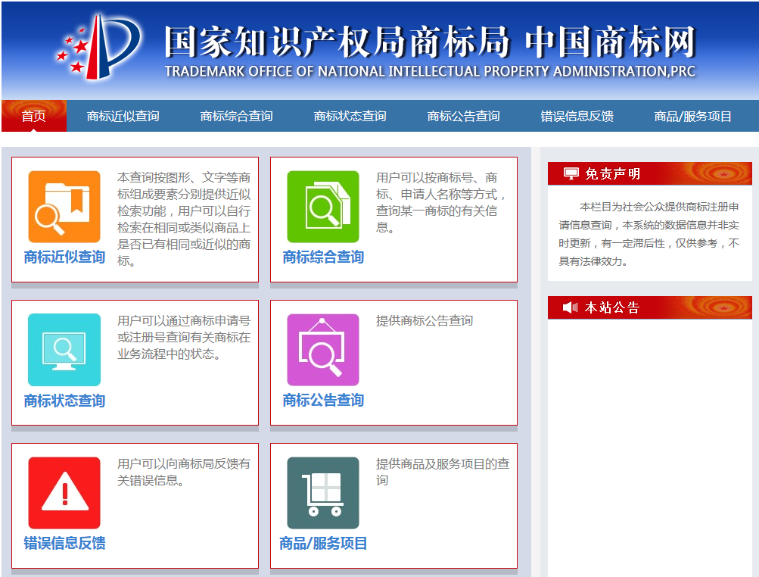Open 错误信息反馈 in the navigation bar
Screen dimensions: 759x577
point(577,116)
